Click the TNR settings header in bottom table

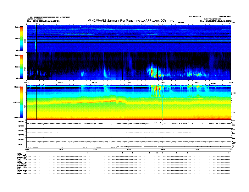coord(18,169)
